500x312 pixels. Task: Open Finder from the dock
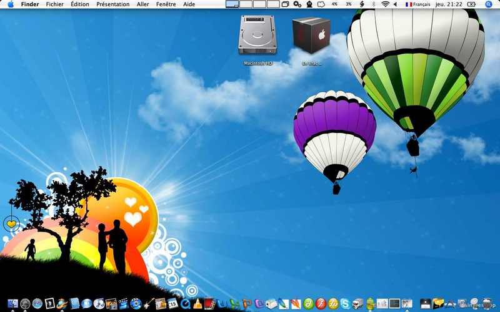point(12,304)
